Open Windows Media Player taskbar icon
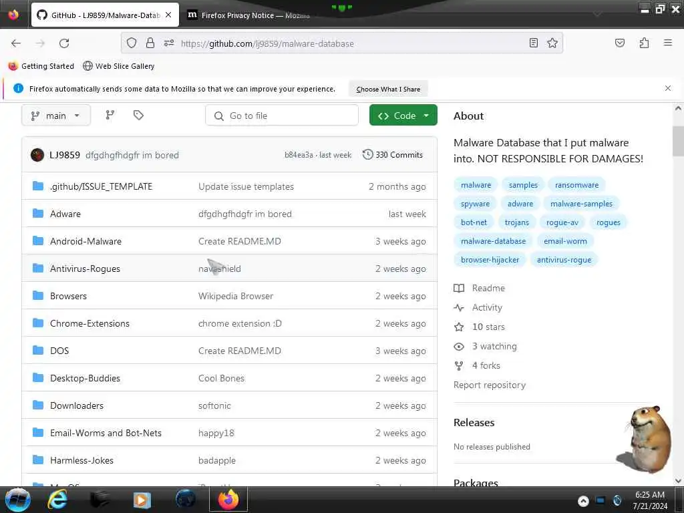Screen dimensions: 684x513 142,500
